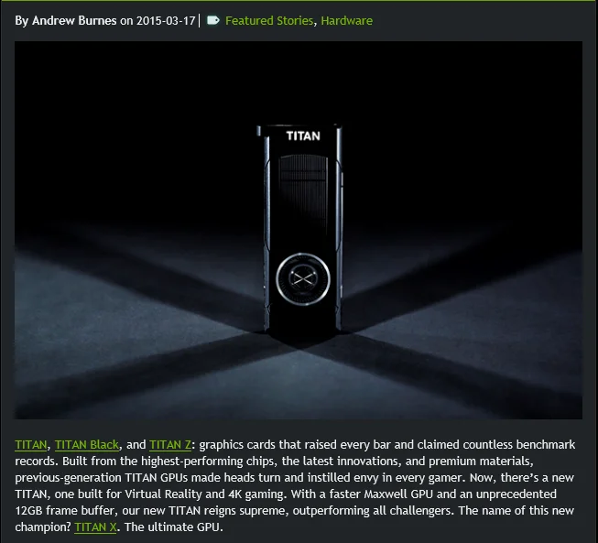Follow the TITAN Black link

[x=87, y=445]
